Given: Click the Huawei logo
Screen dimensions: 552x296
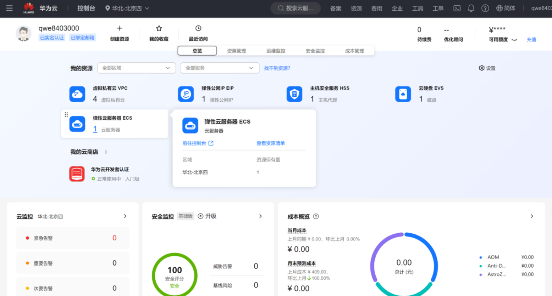Looking at the screenshot, I should coord(28,8).
